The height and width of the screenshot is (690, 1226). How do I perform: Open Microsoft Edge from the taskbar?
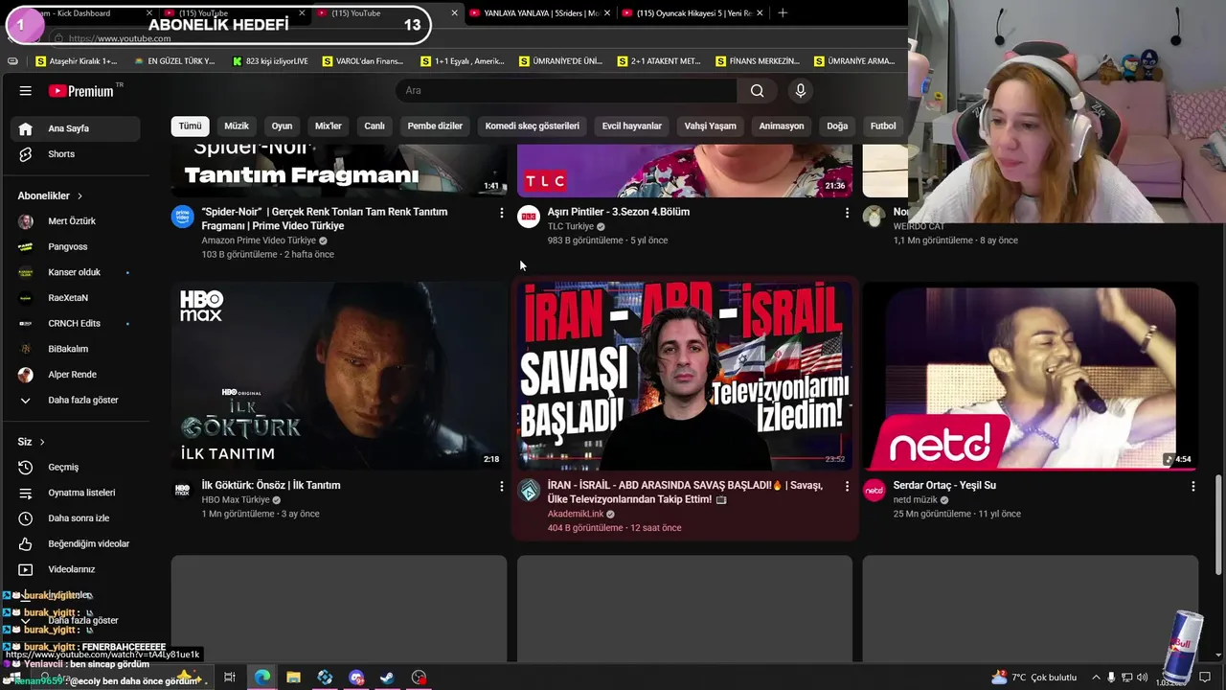tap(261, 678)
